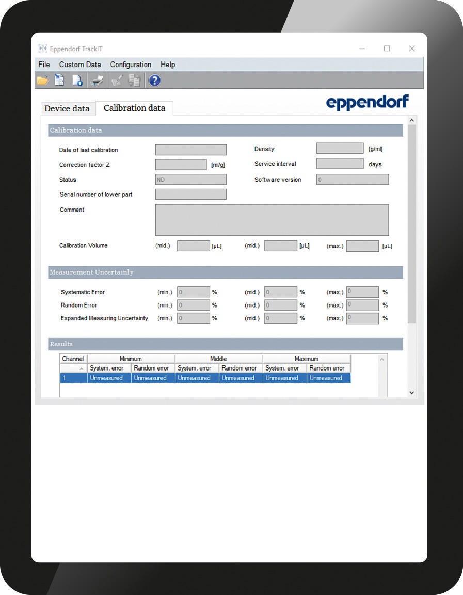Click the Serial number of lower part field
463x595 pixels.
pyautogui.click(x=191, y=194)
